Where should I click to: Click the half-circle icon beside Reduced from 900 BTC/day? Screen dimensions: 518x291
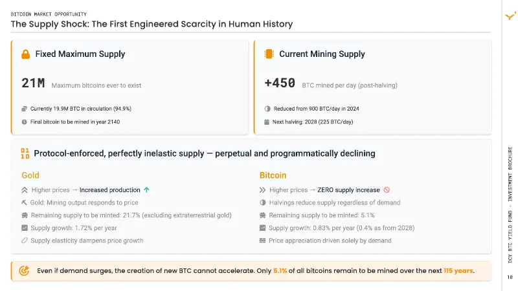click(267, 109)
